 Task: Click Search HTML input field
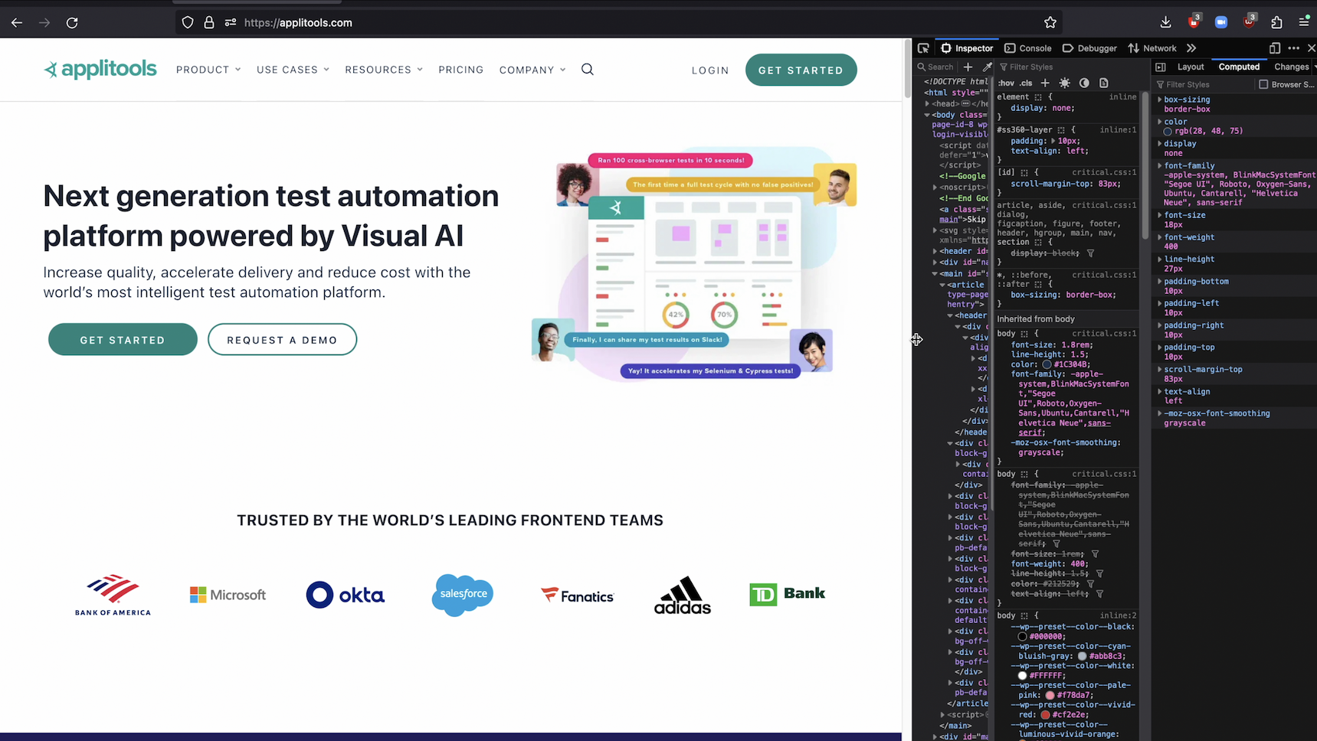coord(937,67)
